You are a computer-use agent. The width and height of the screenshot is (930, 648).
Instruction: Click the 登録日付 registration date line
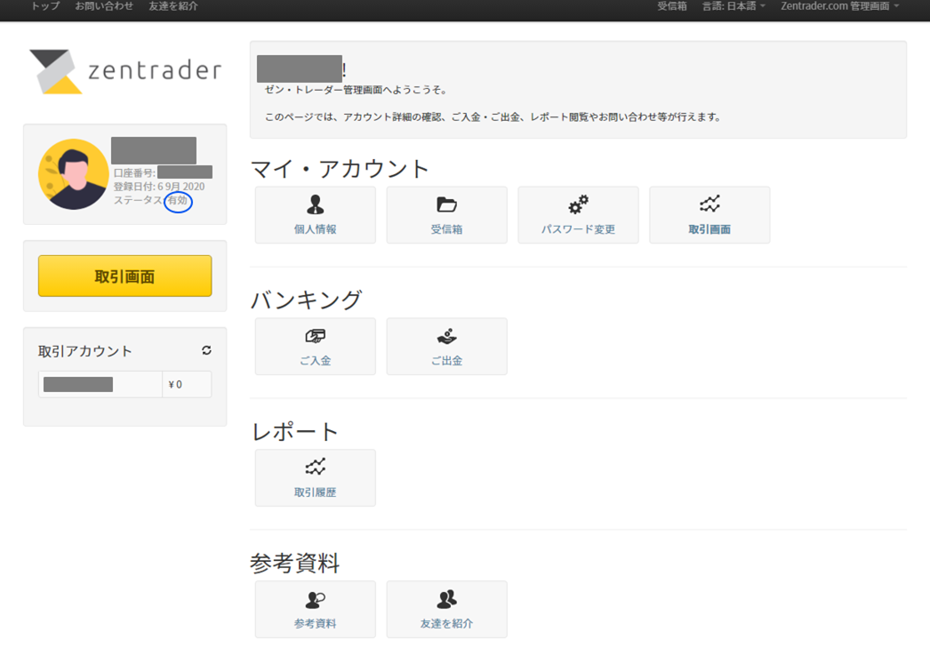pyautogui.click(x=159, y=187)
